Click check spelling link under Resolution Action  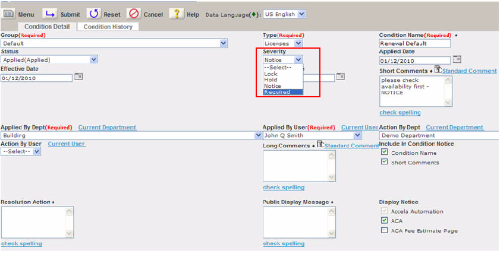21,243
